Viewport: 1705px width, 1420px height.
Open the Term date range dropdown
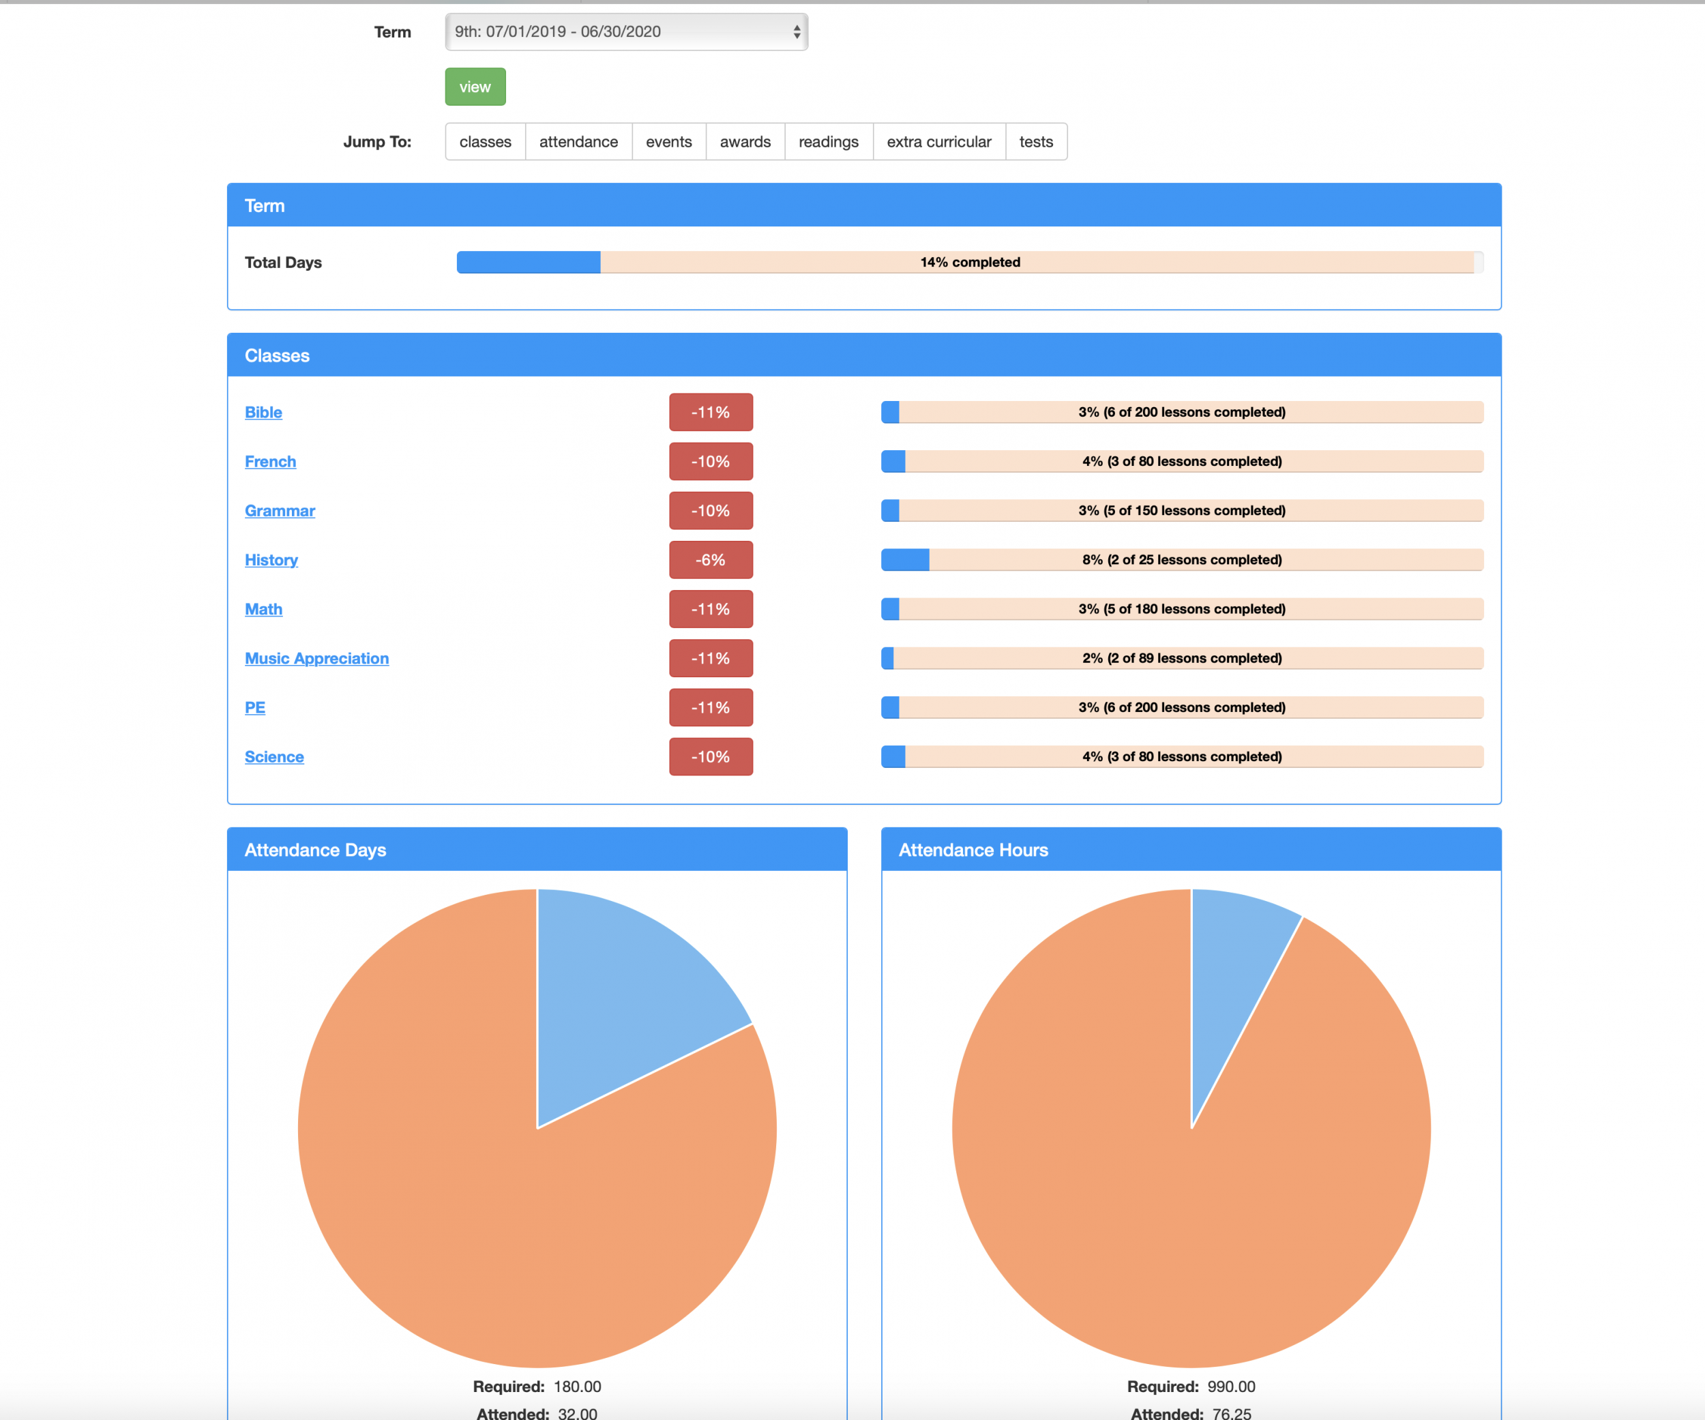click(626, 31)
